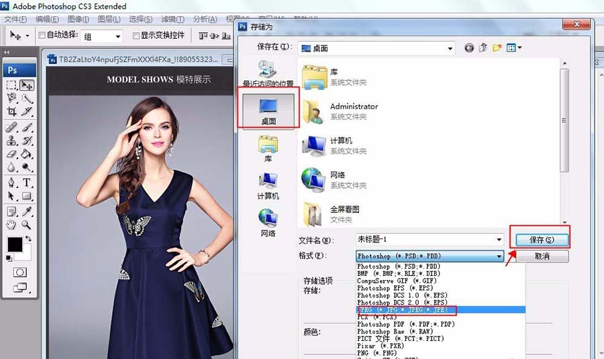Click the black foreground color swatch

14,245
